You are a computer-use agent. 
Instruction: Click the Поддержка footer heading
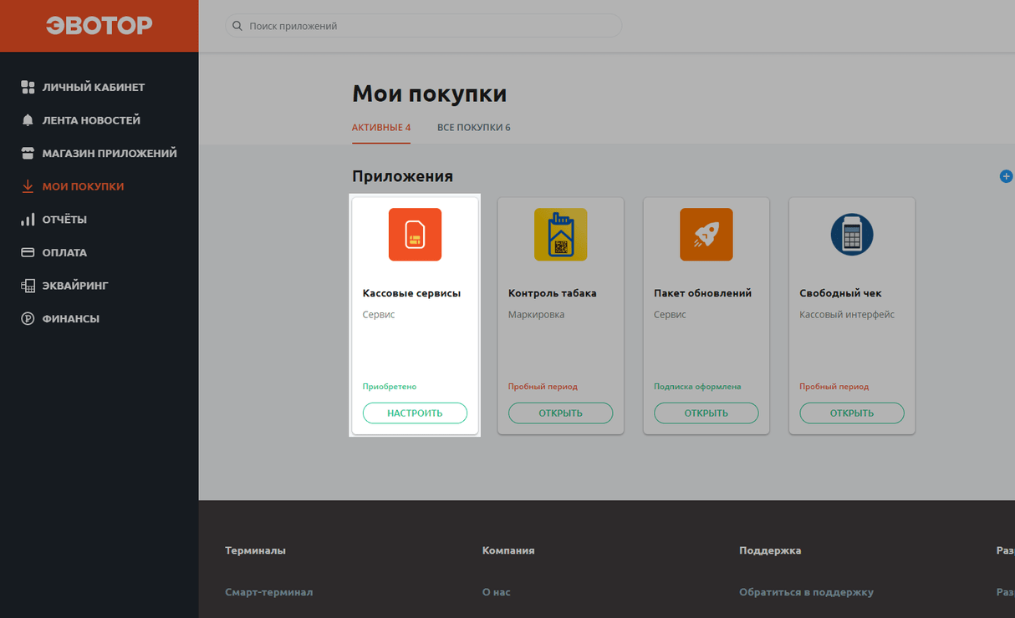[770, 550]
